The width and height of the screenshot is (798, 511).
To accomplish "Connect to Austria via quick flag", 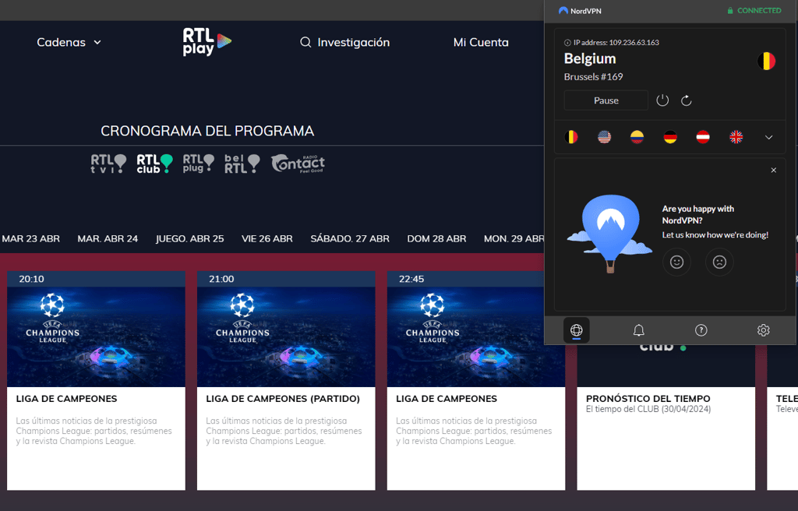I will tap(703, 137).
